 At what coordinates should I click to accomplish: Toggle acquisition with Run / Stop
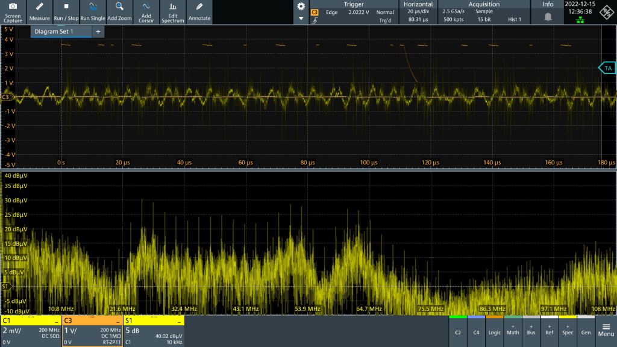tap(66, 11)
